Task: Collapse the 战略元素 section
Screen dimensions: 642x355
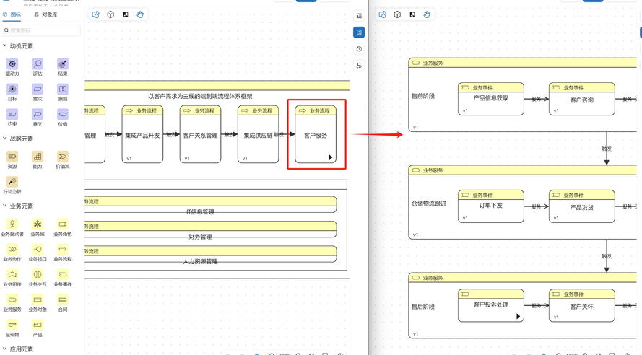Action: 5,139
